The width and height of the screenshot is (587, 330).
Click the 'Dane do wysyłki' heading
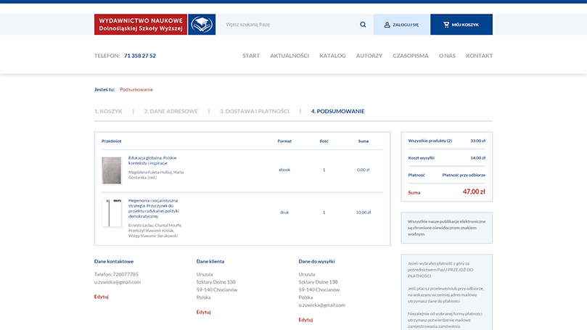tap(316, 262)
